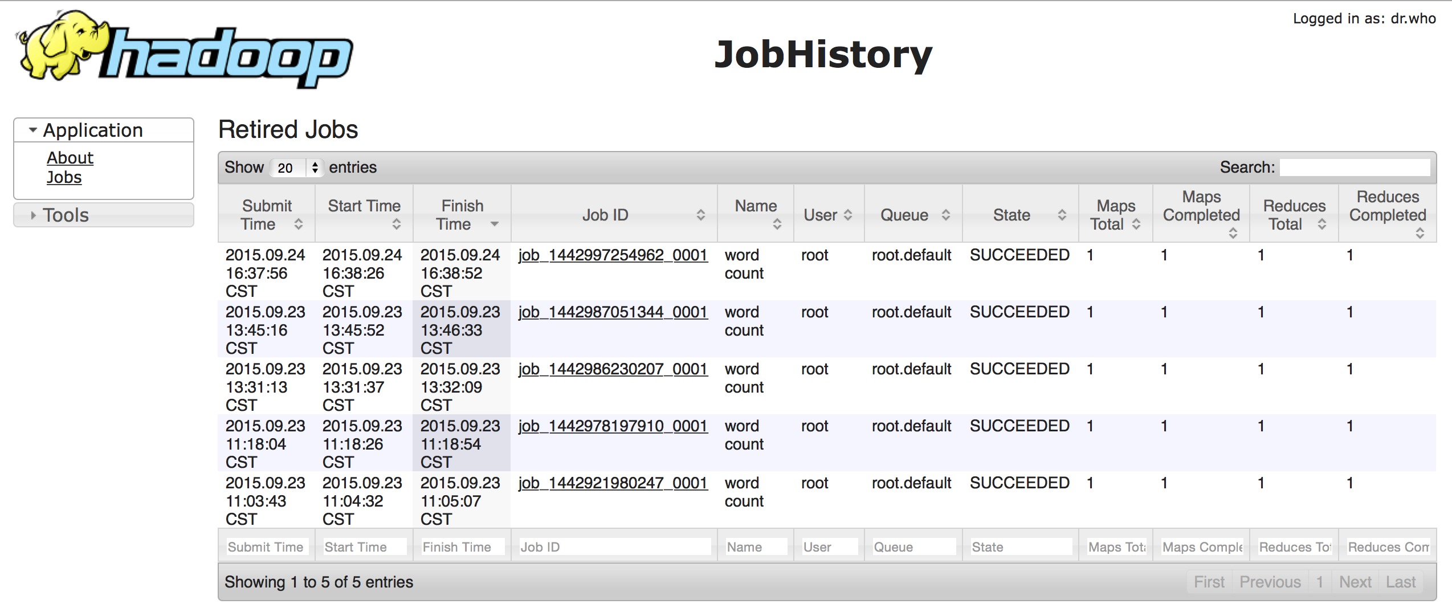Click the Logged in as: dr.who text
This screenshot has width=1452, height=612.
(1364, 18)
